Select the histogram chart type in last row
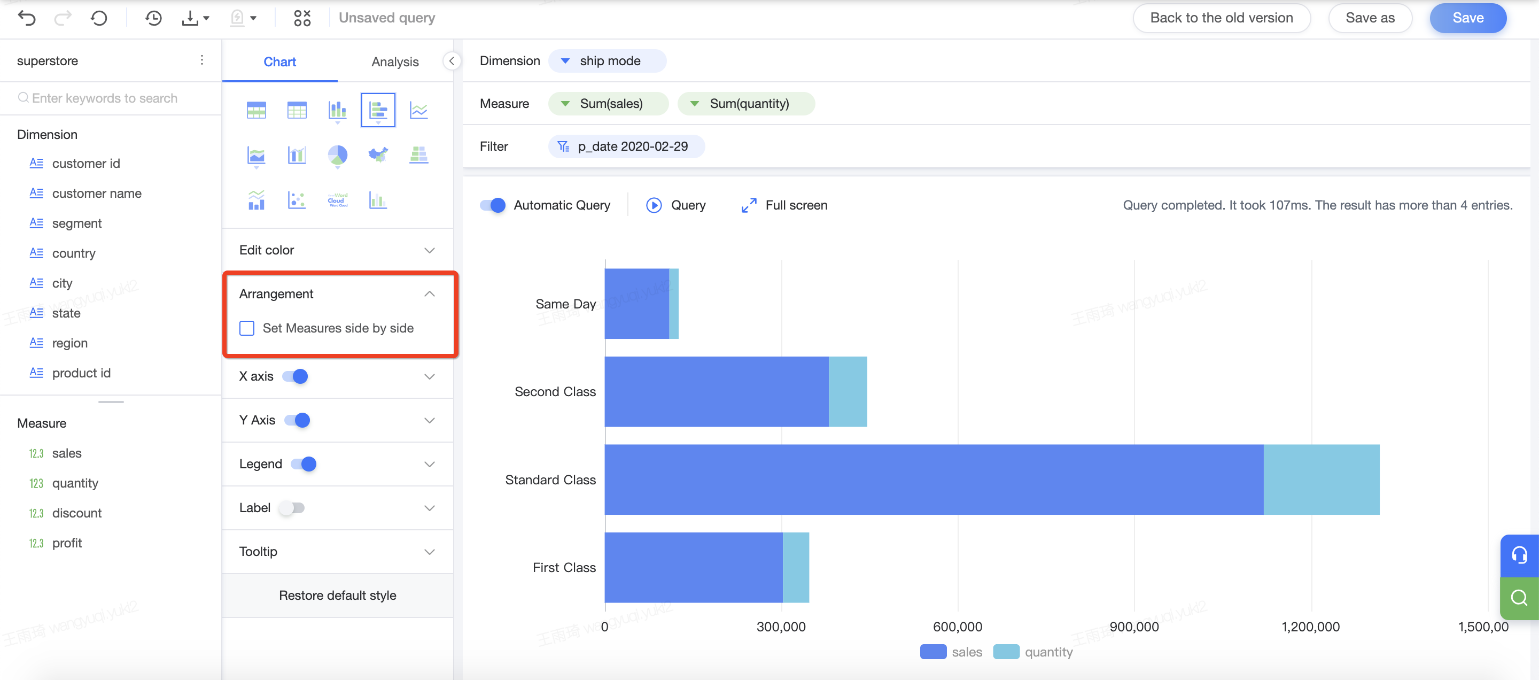This screenshot has height=680, width=1539. (x=378, y=200)
